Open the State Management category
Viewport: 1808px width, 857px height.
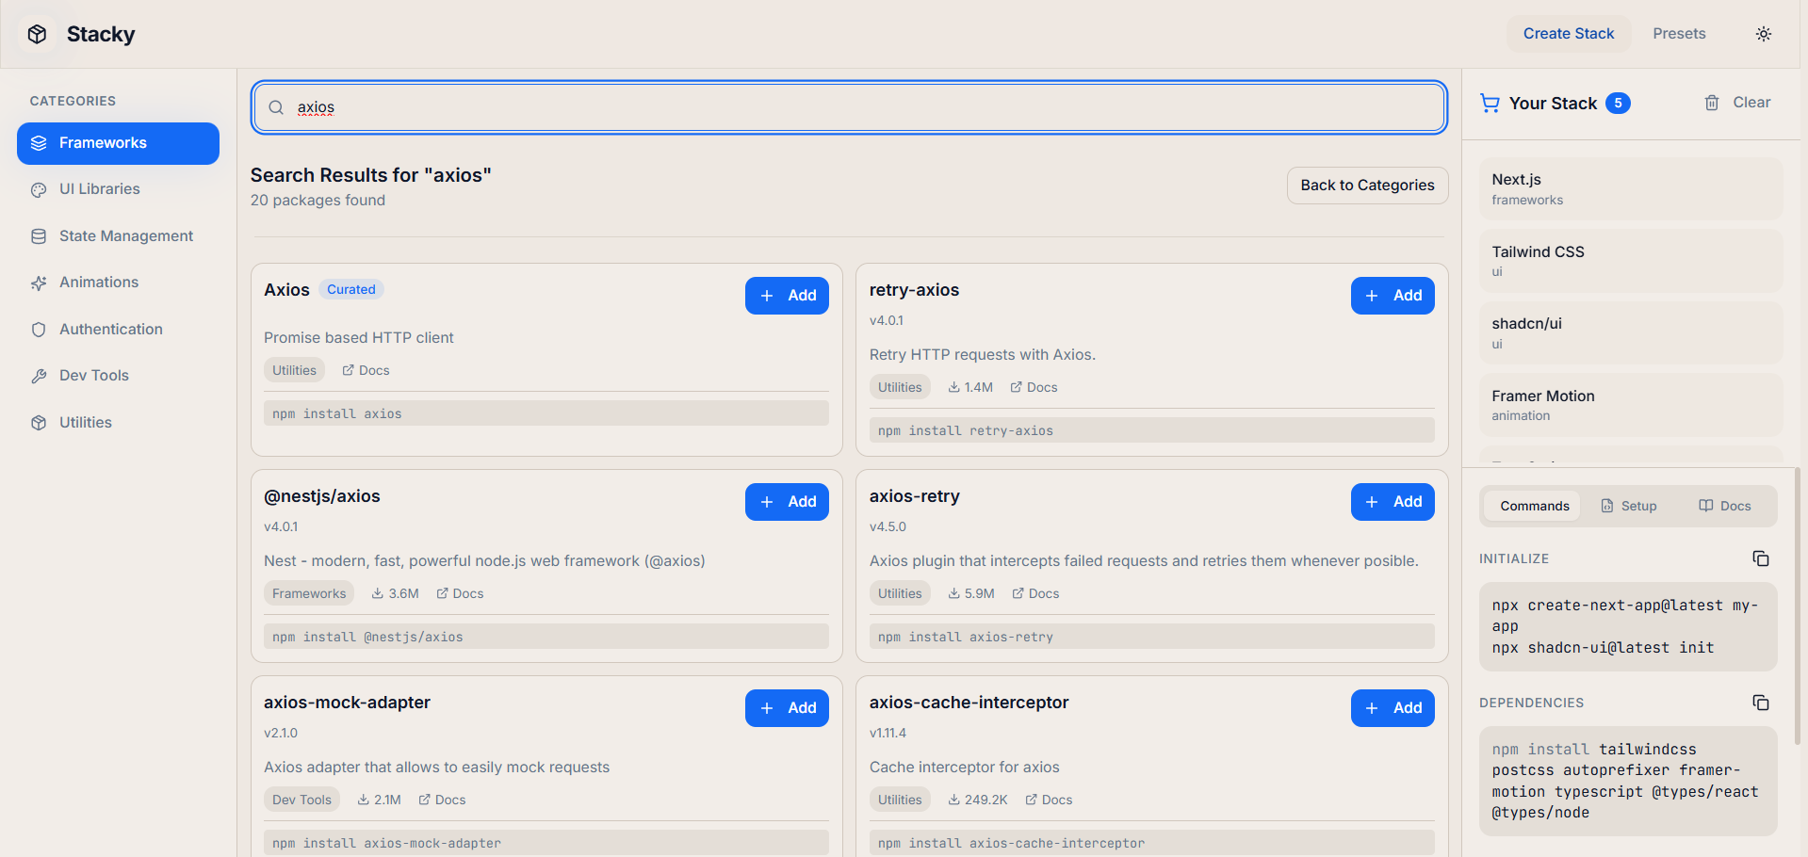coord(118,236)
